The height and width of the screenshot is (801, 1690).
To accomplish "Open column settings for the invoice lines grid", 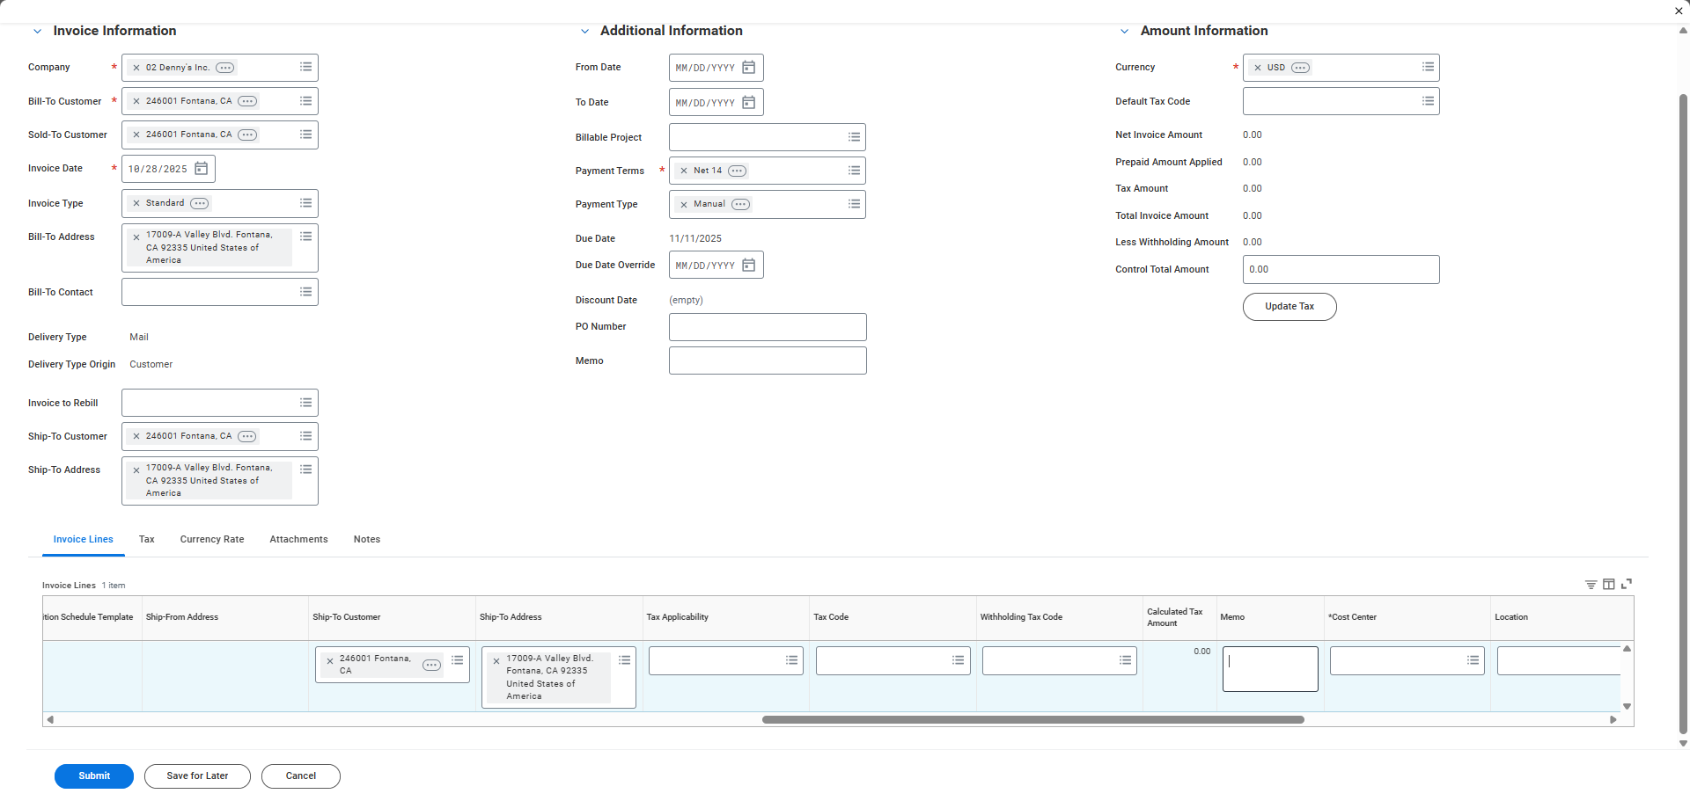I will [1608, 585].
